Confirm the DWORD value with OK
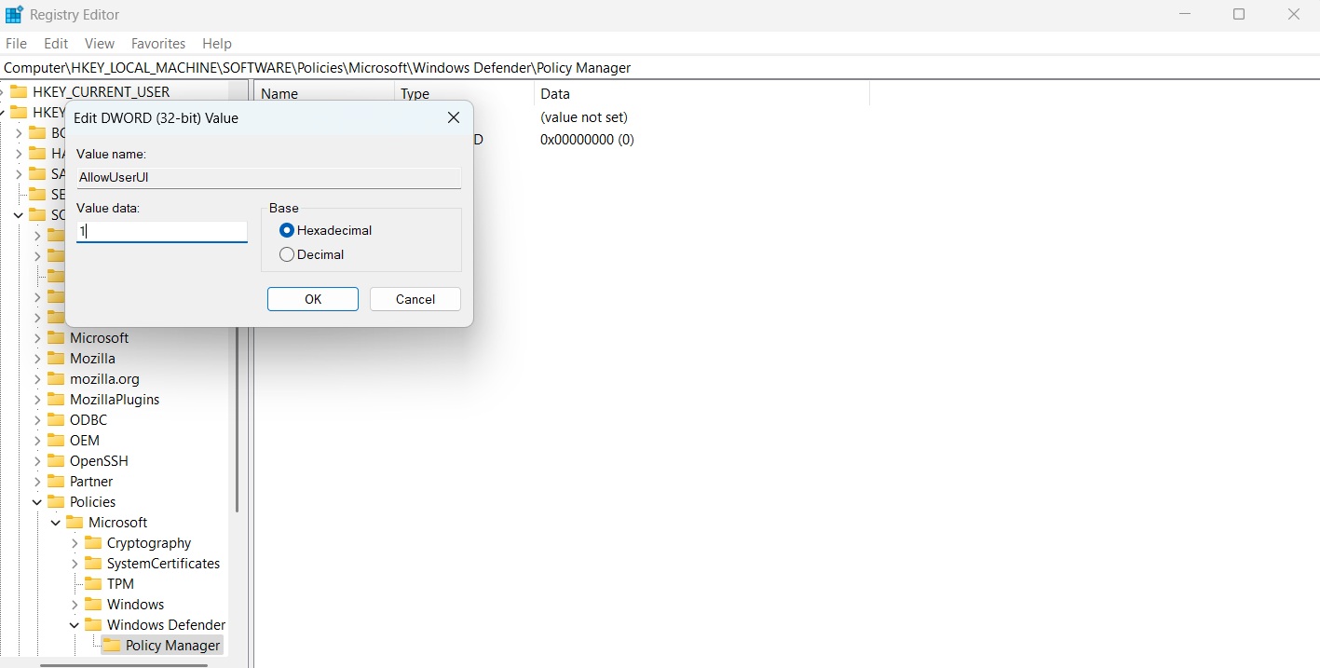This screenshot has height=668, width=1320. [x=313, y=299]
